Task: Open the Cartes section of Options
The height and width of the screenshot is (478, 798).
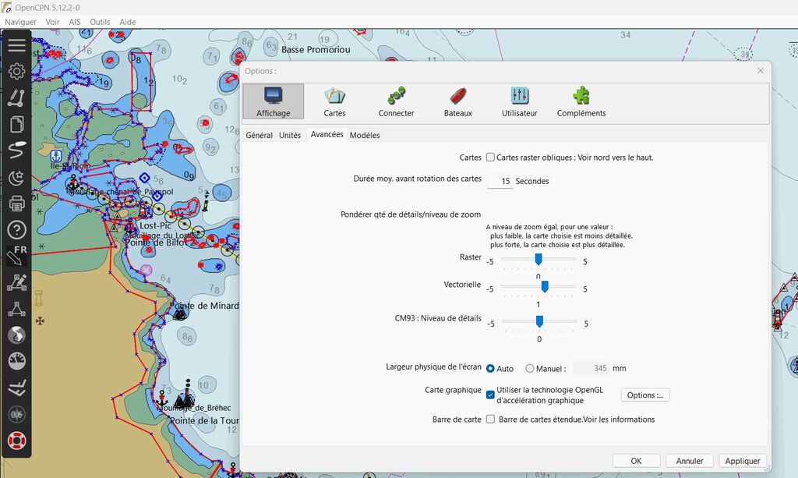Action: (334, 101)
